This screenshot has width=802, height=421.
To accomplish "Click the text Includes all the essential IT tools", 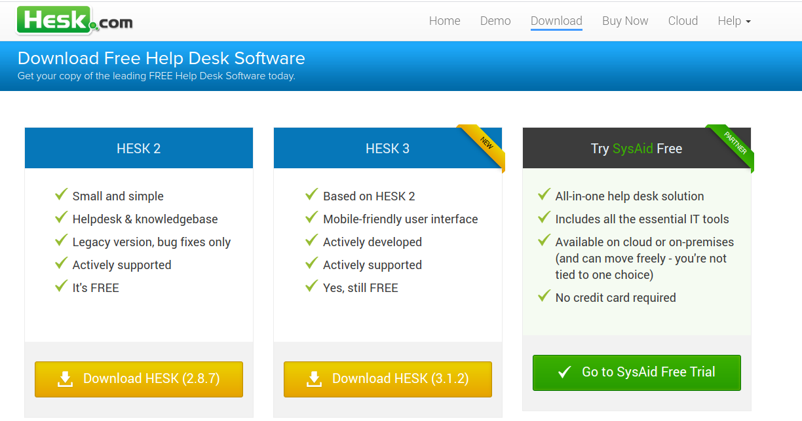I will click(642, 219).
